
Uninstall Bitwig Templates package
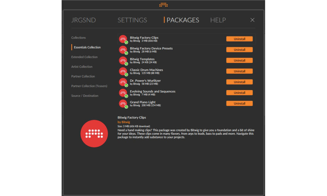(240, 60)
